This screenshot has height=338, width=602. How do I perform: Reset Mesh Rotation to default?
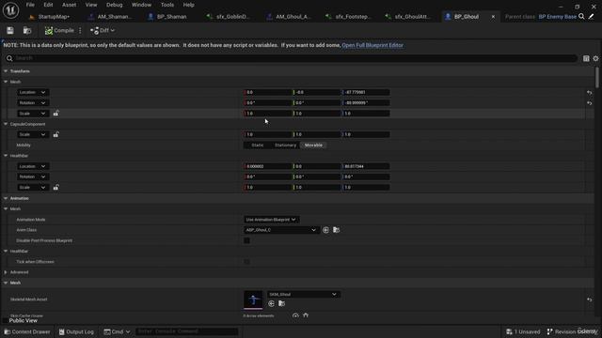(590, 102)
